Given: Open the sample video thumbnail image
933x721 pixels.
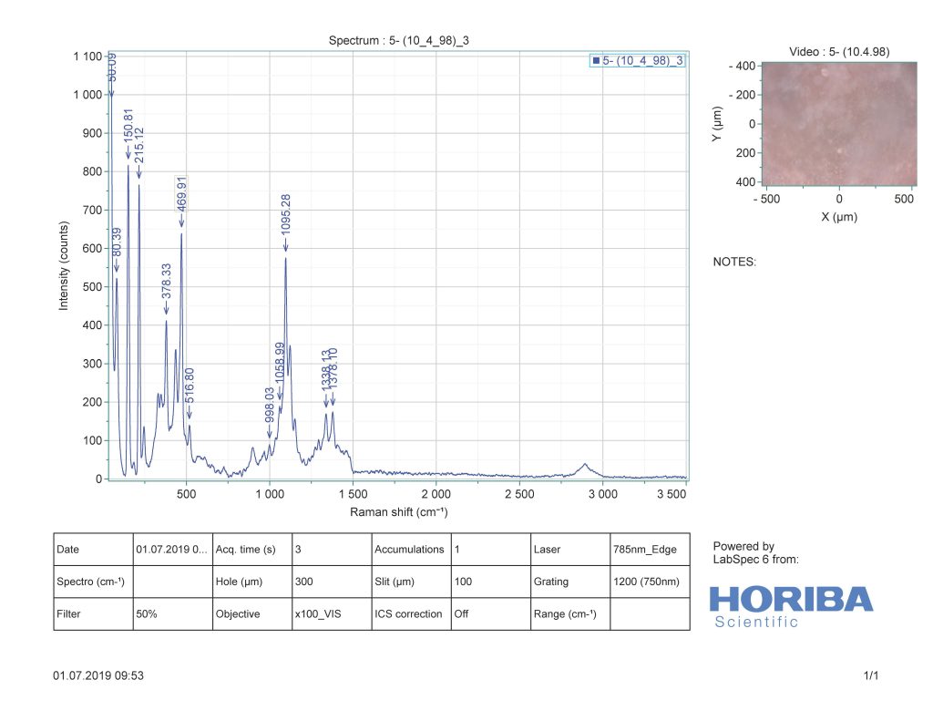Looking at the screenshot, I should click(x=838, y=123).
